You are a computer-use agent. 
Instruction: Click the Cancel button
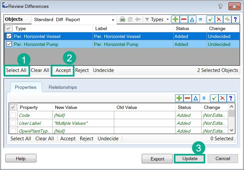tap(223, 158)
